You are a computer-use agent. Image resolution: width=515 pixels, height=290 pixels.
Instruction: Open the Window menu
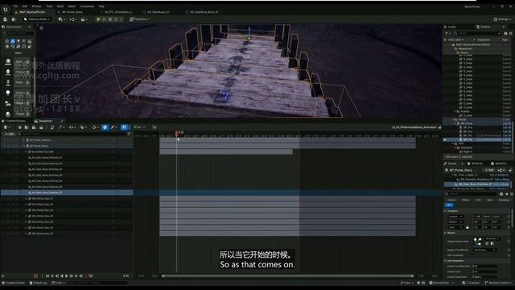pos(36,6)
